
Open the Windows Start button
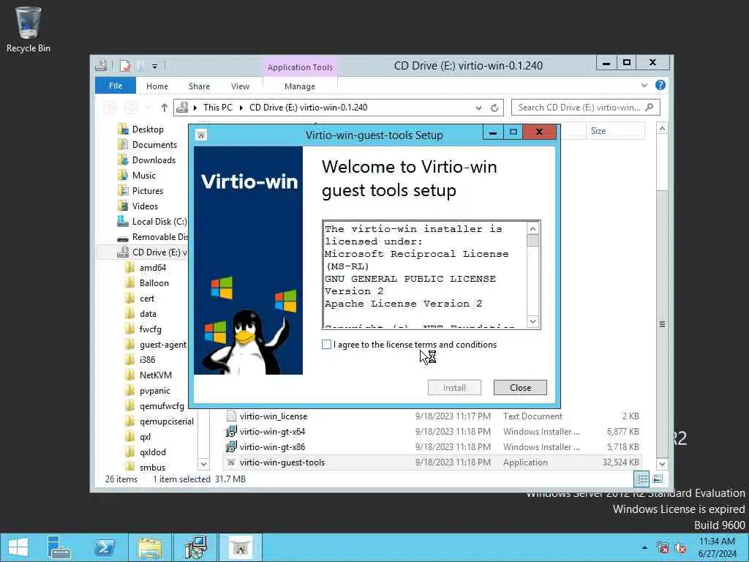click(18, 547)
